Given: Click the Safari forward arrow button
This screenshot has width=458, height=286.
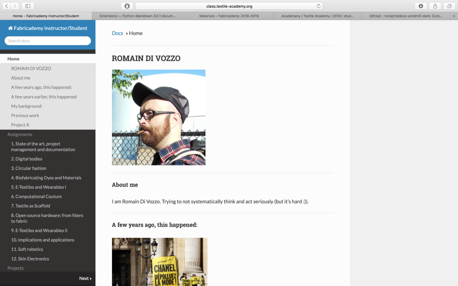Looking at the screenshot, I should tap(15, 6).
